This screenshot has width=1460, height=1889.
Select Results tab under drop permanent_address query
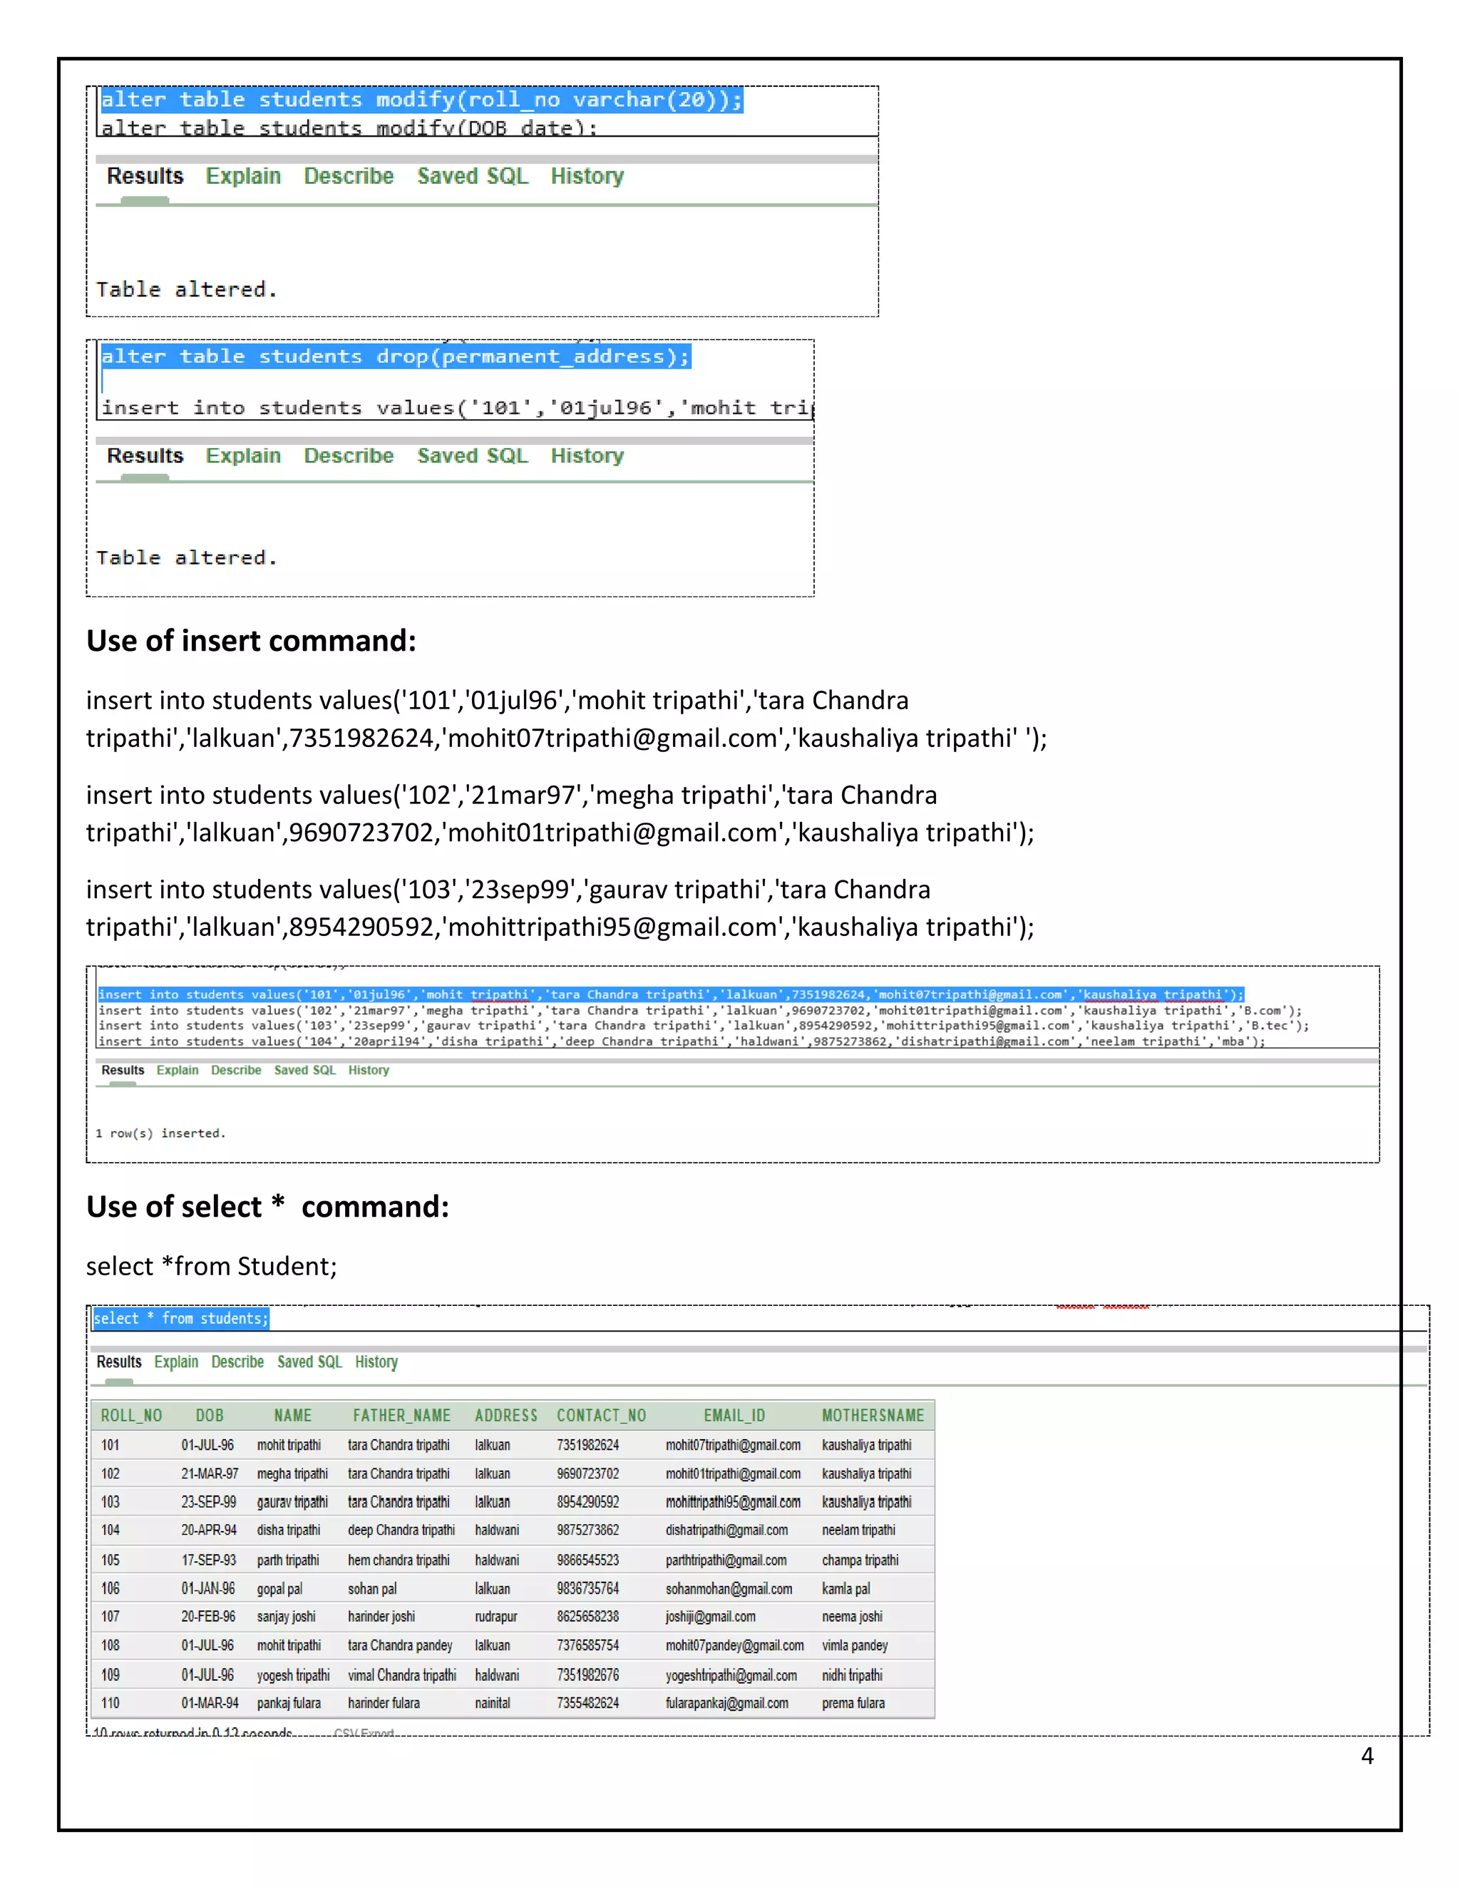[x=145, y=455]
